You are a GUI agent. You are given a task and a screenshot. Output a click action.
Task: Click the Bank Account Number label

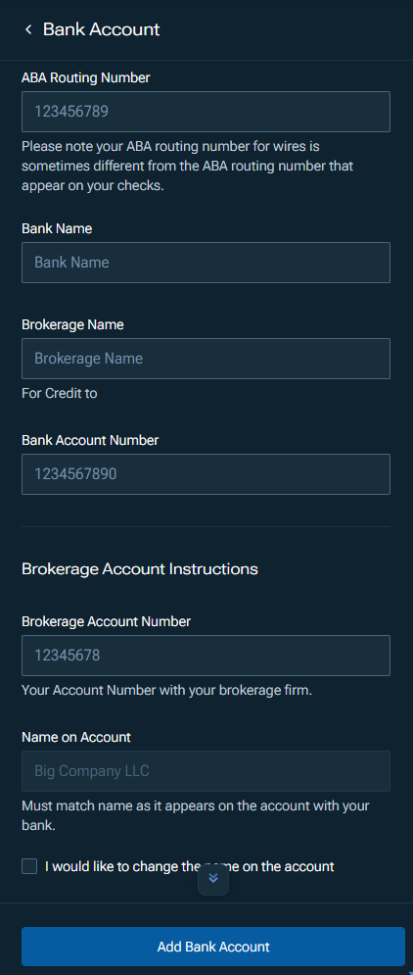coord(90,440)
